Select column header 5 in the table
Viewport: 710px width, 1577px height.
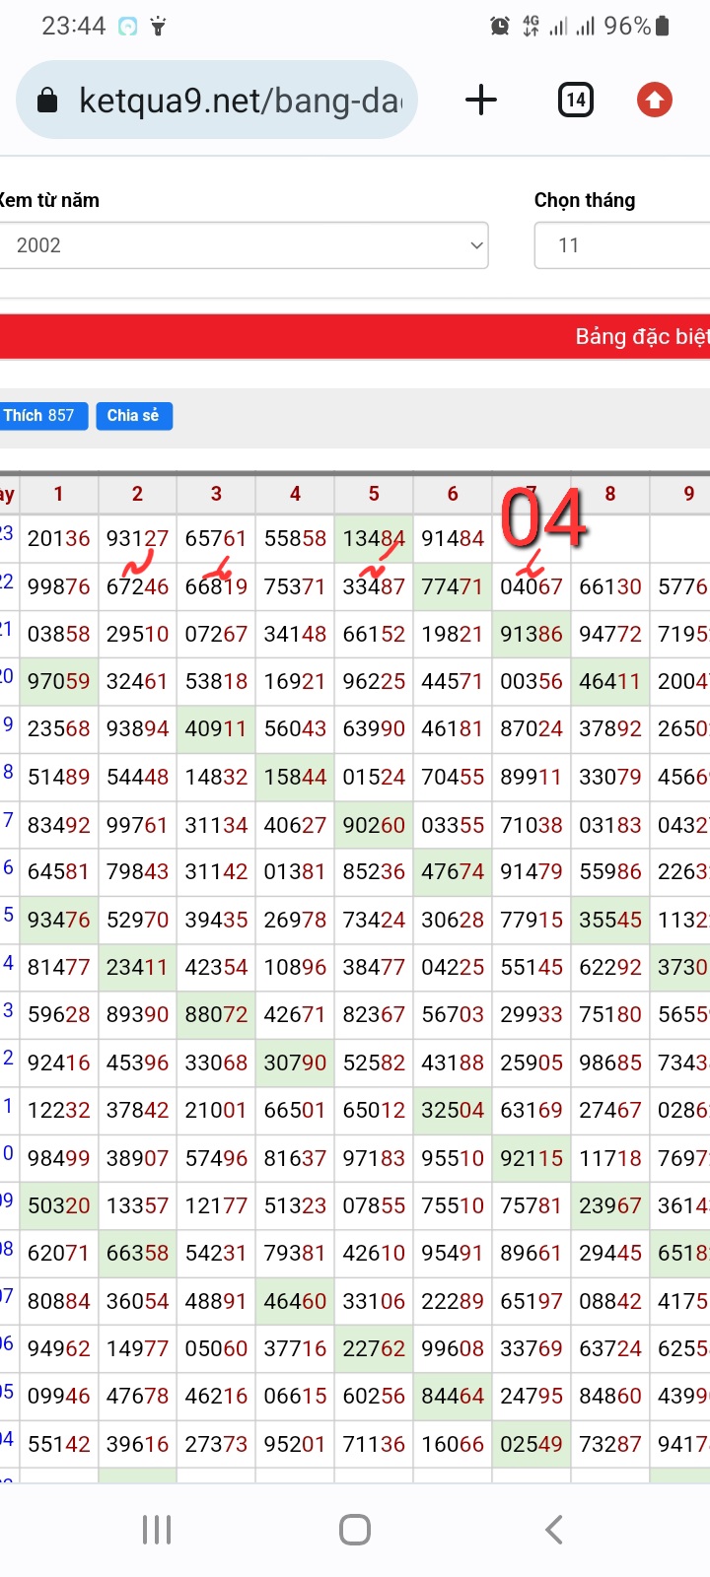pyautogui.click(x=374, y=494)
